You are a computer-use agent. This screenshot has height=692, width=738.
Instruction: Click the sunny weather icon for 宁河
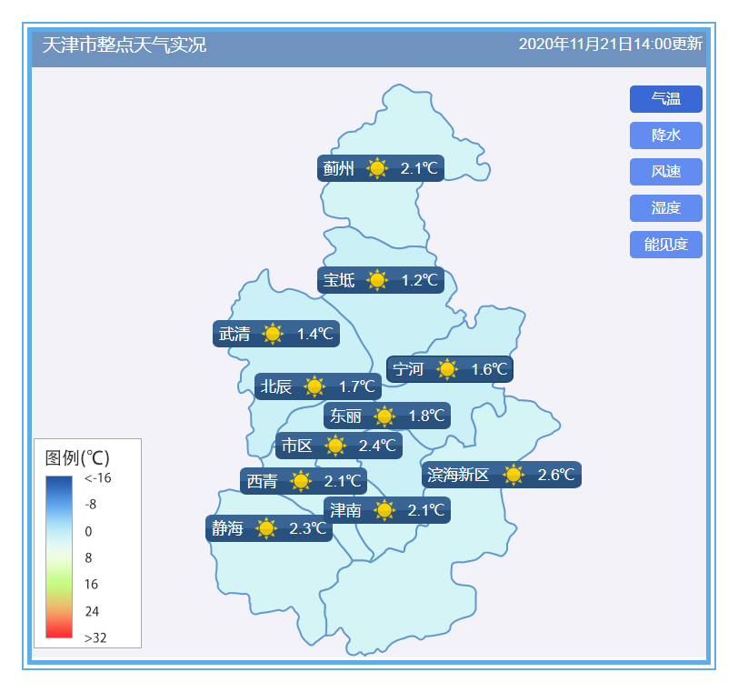446,369
